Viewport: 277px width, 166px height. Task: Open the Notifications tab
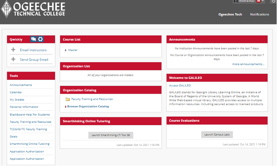[259, 15]
